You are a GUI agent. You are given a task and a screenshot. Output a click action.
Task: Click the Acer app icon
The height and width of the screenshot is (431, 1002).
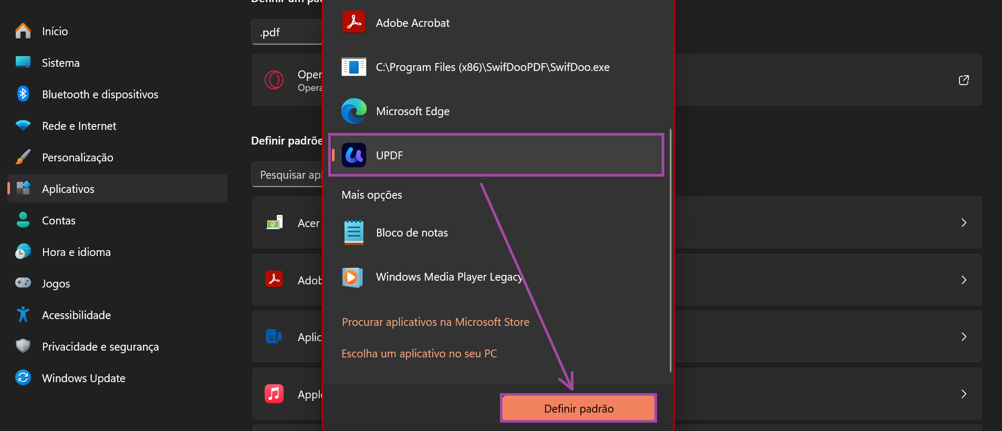(274, 223)
